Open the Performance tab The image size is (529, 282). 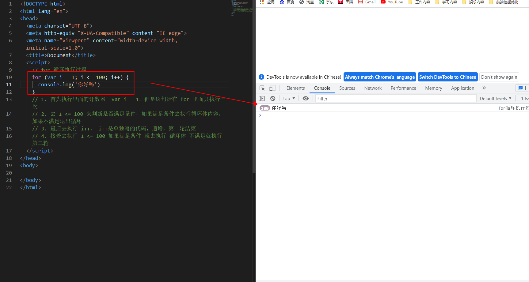(403, 88)
